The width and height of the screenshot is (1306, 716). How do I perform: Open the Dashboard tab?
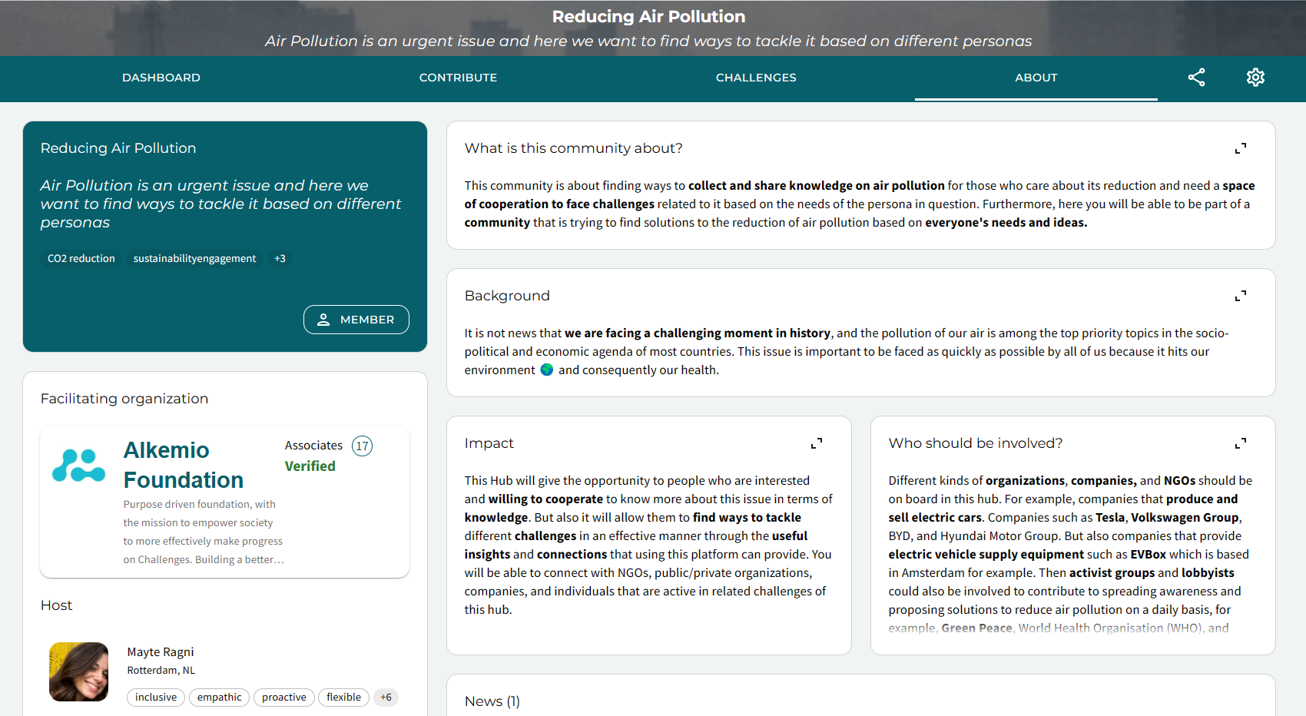tap(161, 78)
